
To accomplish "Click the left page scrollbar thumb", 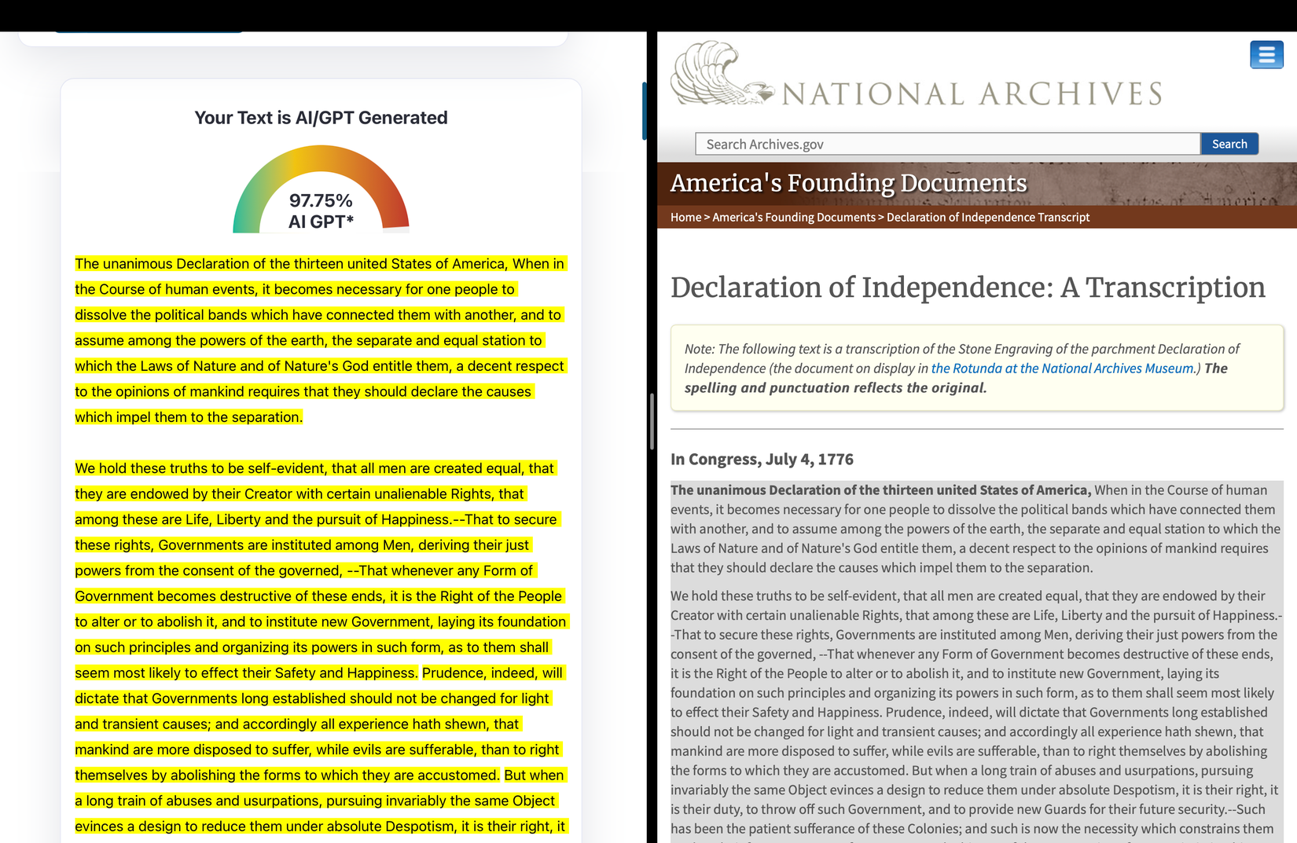I will 644,110.
